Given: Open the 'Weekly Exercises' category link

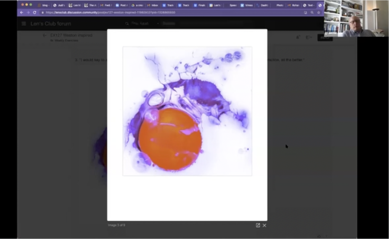Looking at the screenshot, I should point(66,40).
